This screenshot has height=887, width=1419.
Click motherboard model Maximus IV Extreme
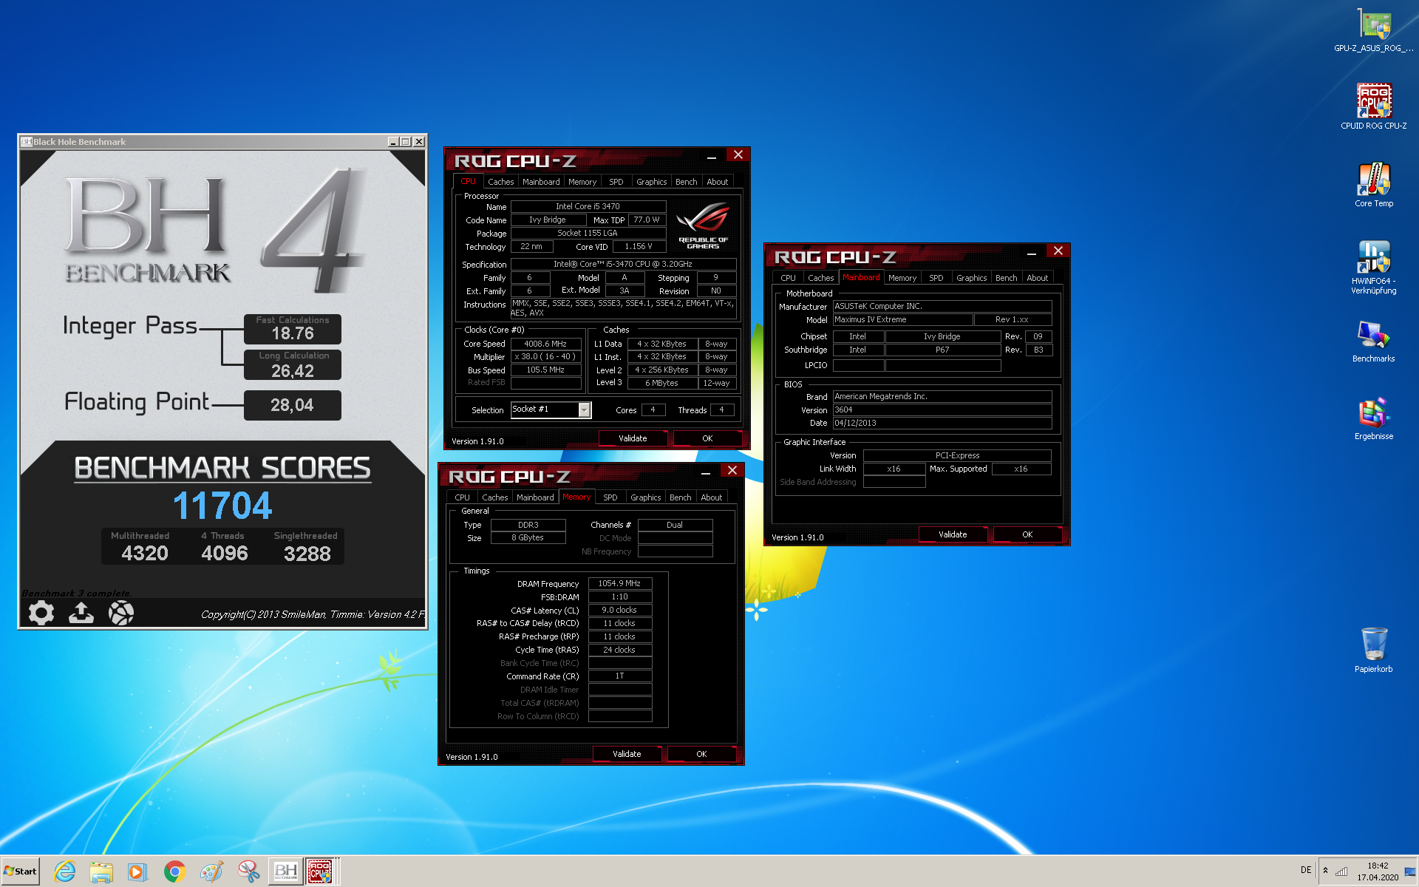point(902,319)
